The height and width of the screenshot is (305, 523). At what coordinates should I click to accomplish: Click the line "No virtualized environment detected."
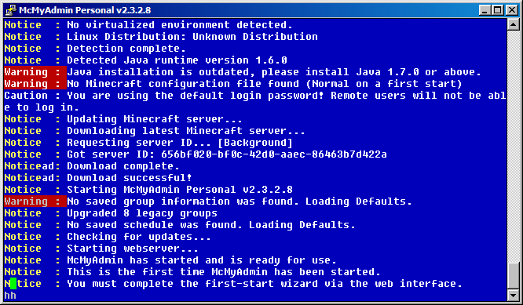pyautogui.click(x=180, y=25)
